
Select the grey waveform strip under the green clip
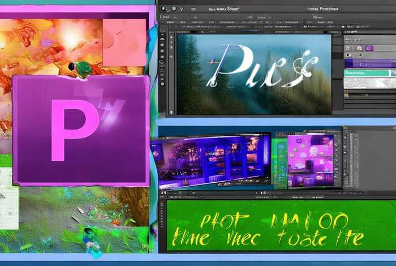click(x=370, y=83)
